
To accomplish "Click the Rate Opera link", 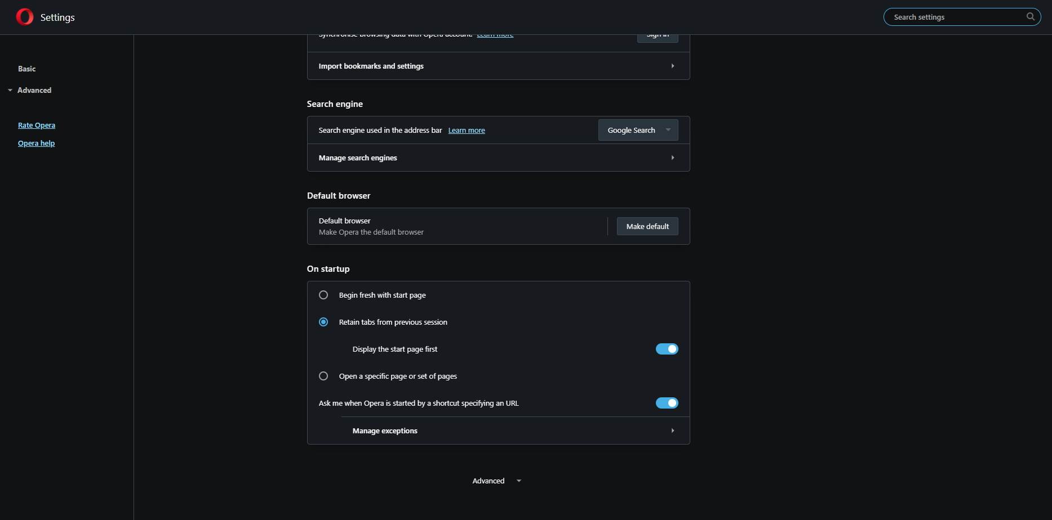I will point(36,125).
